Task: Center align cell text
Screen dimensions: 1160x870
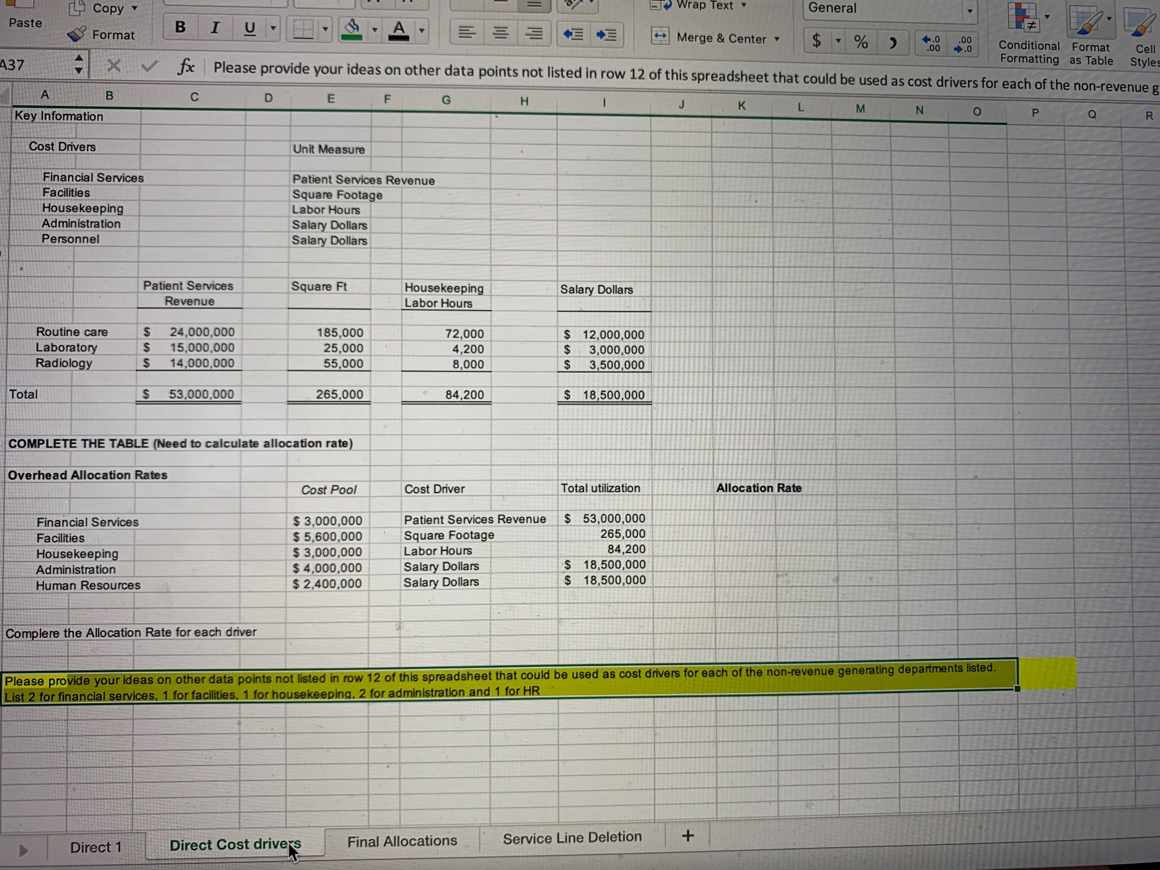Action: pyautogui.click(x=501, y=33)
